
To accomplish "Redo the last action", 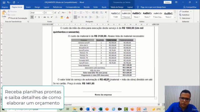I will pyautogui.click(x=14, y=2).
